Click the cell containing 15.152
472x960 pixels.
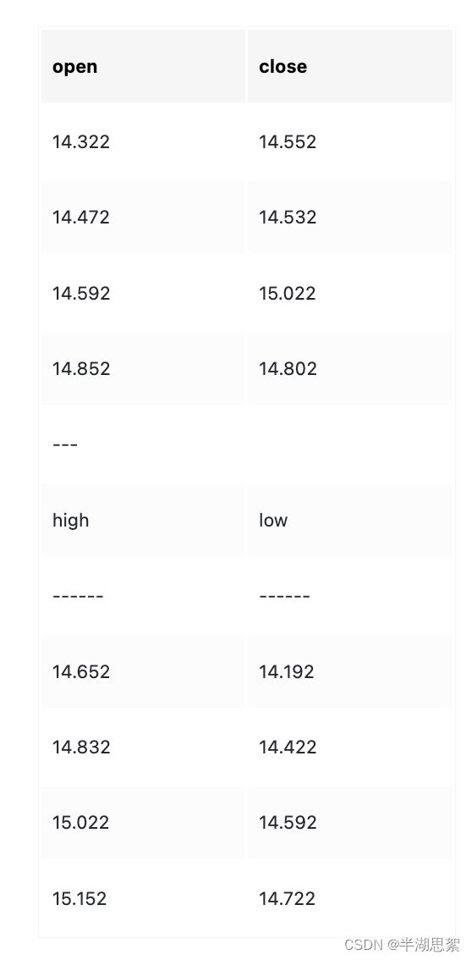click(x=143, y=898)
